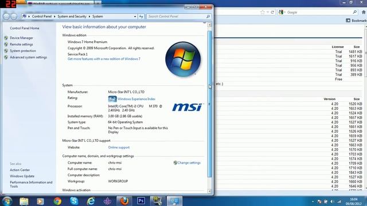Image resolution: width=367 pixels, height=206 pixels.
Task: Expand arrow after System and Security breadcrumb
Action: tap(89, 17)
